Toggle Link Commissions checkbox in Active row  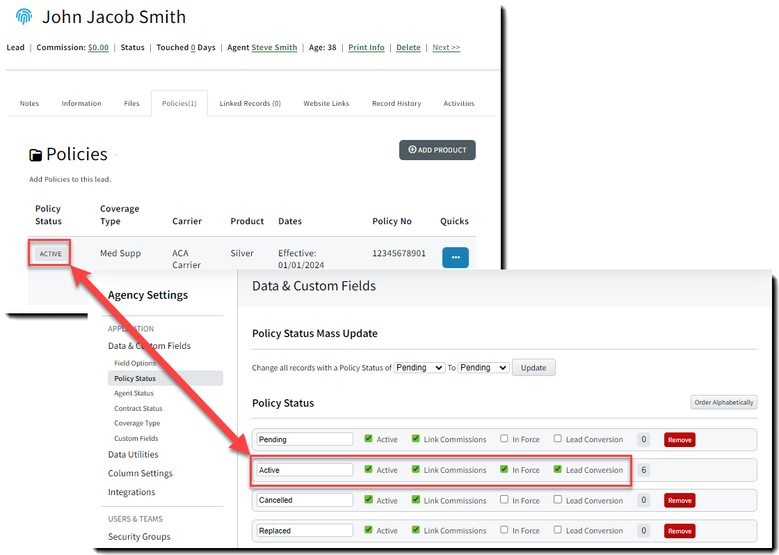tap(416, 469)
